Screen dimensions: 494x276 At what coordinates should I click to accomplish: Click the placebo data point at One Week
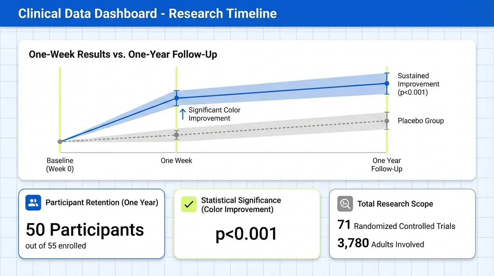176,135
